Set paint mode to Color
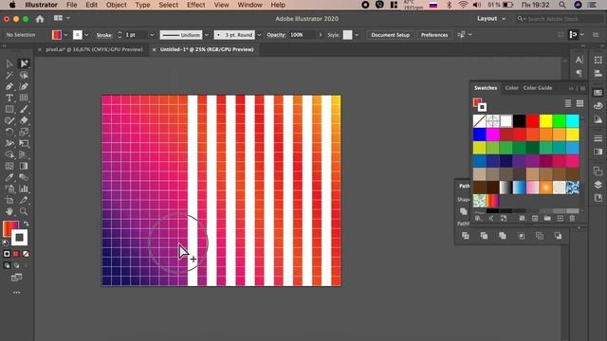The image size is (607, 341). click(7, 254)
